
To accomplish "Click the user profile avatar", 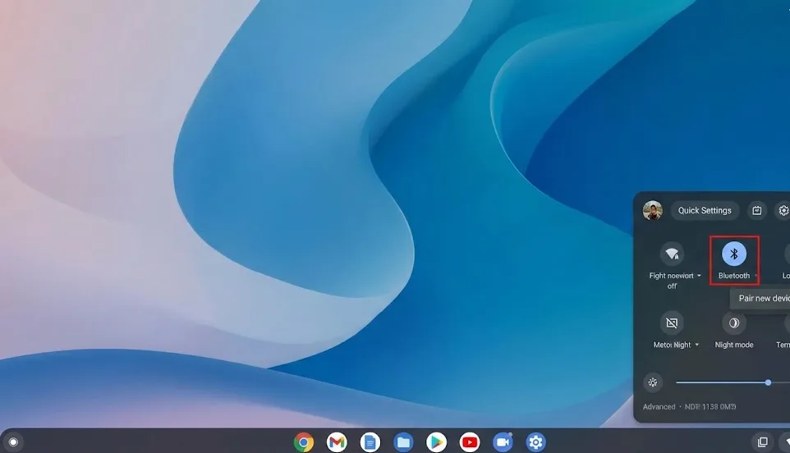I will tap(653, 211).
